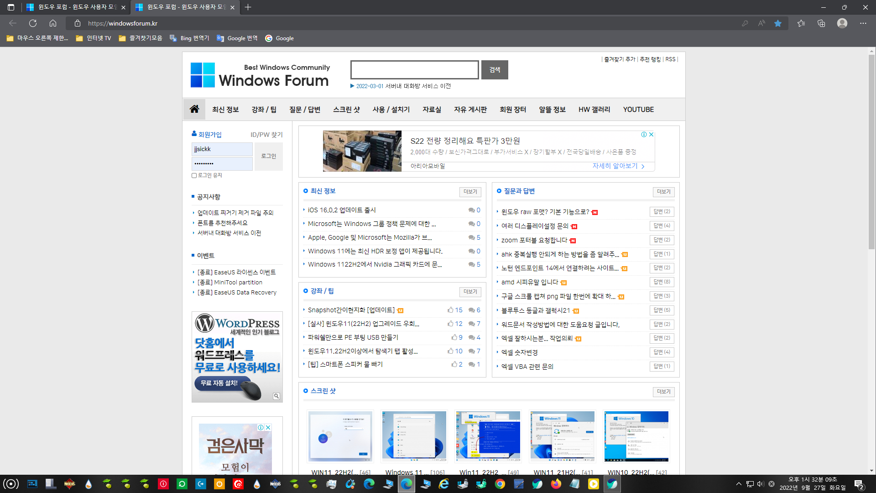Open 인터넷 TV bookmark folder
Viewport: 876px width, 493px height.
pyautogui.click(x=94, y=38)
